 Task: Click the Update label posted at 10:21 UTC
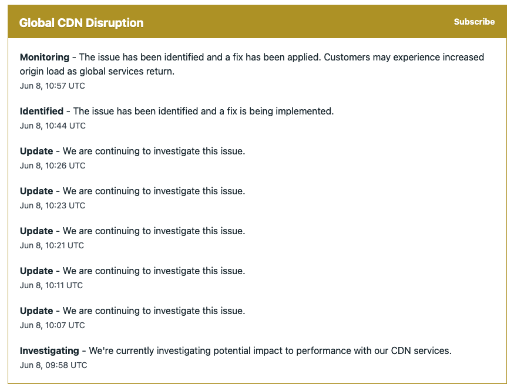[x=36, y=231]
